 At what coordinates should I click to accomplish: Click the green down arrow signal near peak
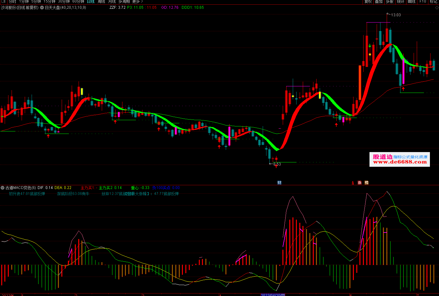coord(370,46)
